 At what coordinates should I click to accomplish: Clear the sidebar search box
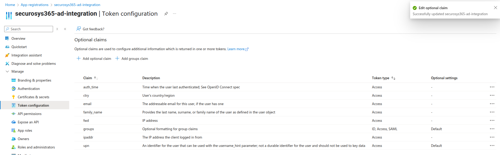click(x=57, y=29)
